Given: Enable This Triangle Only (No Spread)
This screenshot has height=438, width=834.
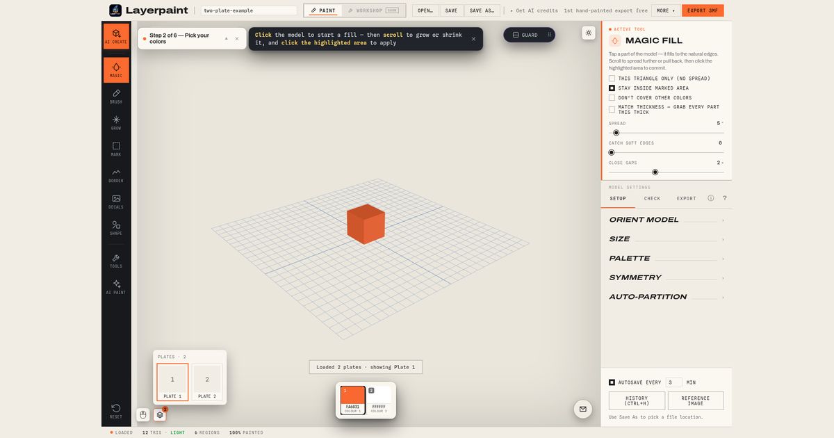Looking at the screenshot, I should coord(612,79).
